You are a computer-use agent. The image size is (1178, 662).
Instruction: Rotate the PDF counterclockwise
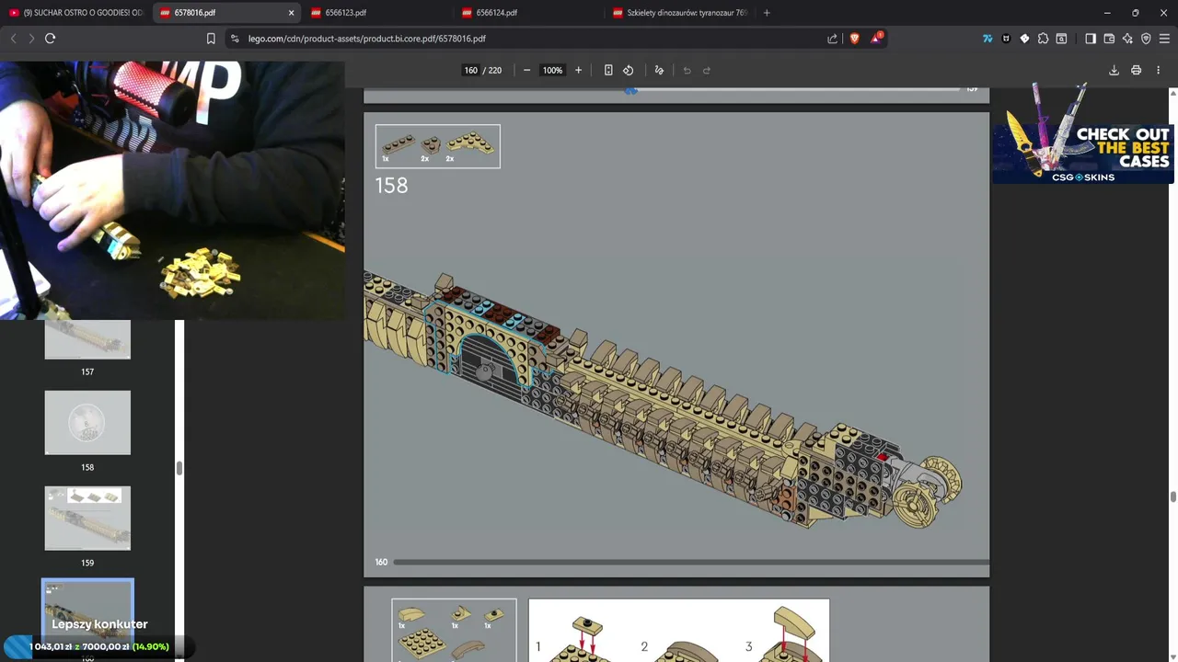(x=629, y=70)
